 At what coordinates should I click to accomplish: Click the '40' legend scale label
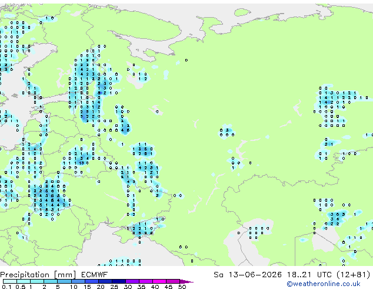coord(155,287)
